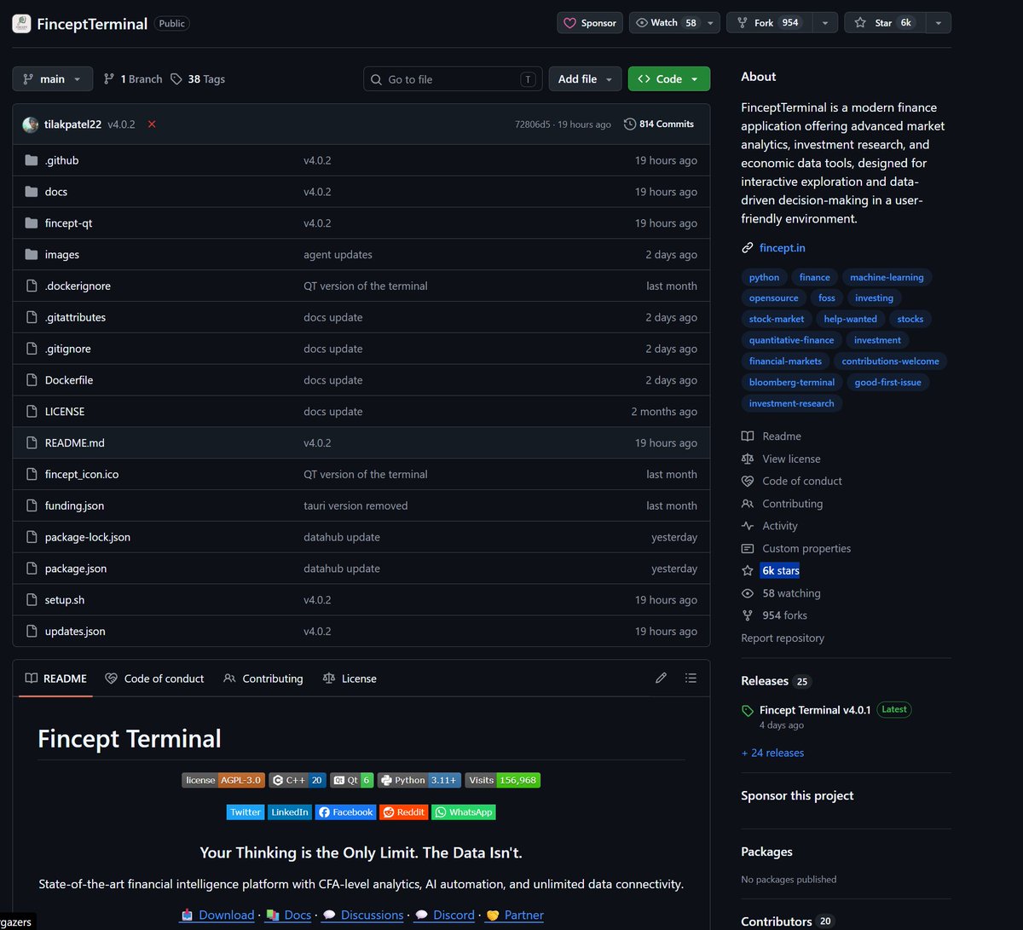Screen dimensions: 1023x930
Task: Select the machine-learning topic tag
Action: click(x=887, y=277)
